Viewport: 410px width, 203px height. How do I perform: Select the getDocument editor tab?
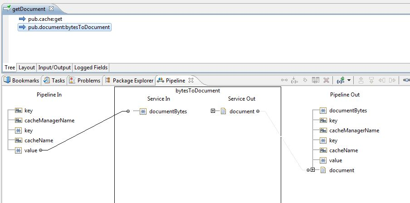click(x=29, y=9)
